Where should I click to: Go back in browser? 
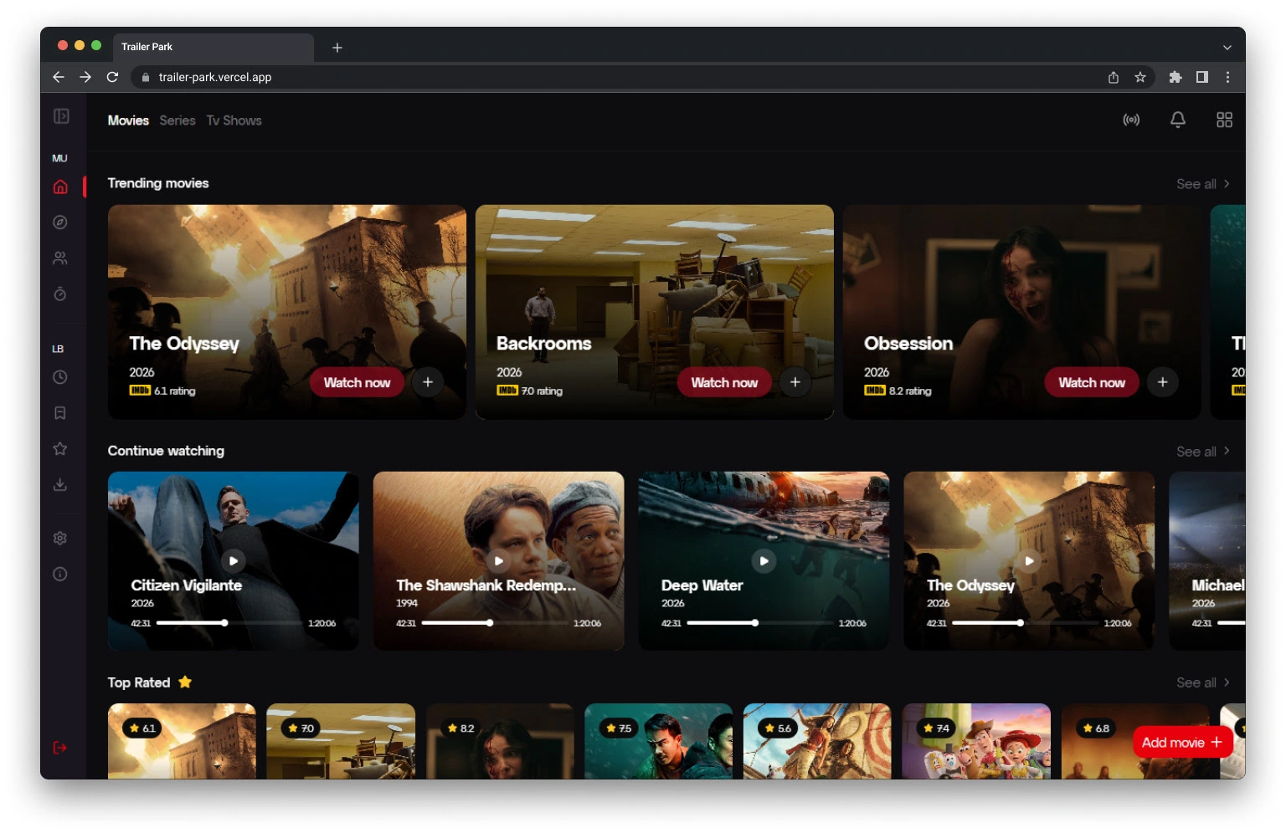click(59, 77)
